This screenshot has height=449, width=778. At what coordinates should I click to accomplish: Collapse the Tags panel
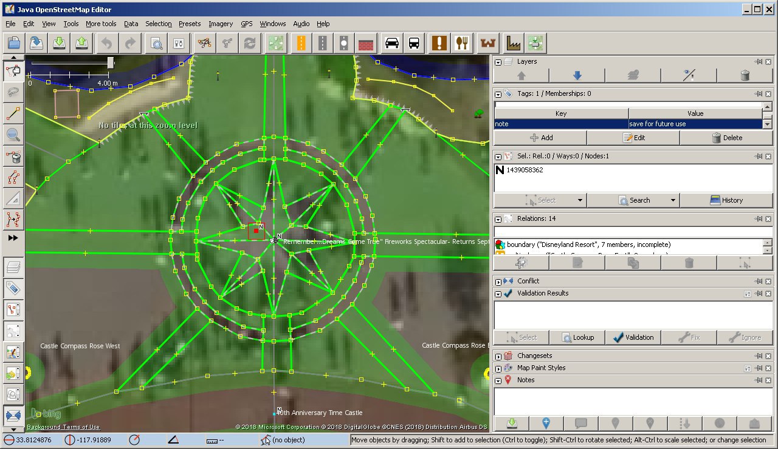[498, 94]
